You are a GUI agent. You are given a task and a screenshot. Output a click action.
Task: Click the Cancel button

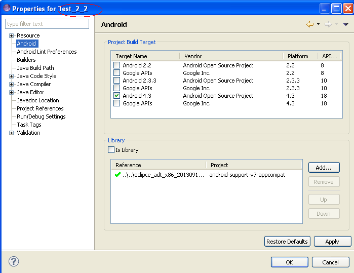tap(330, 262)
